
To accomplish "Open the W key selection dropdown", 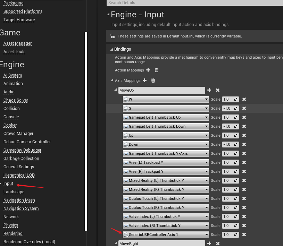I will (166, 99).
